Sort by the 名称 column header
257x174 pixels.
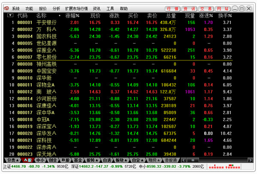point(41,16)
